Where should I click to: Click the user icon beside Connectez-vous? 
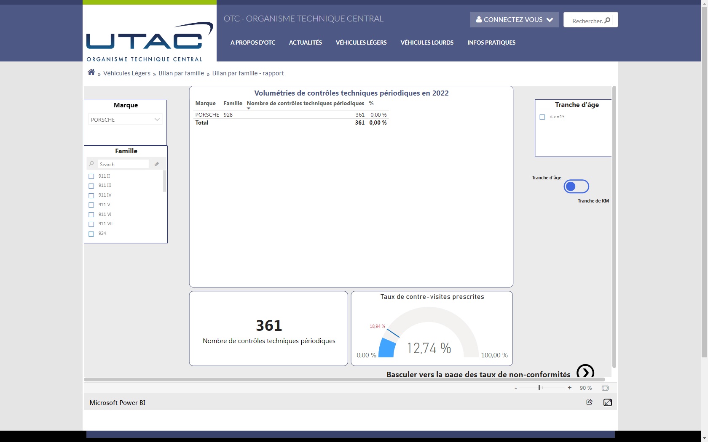coord(479,19)
